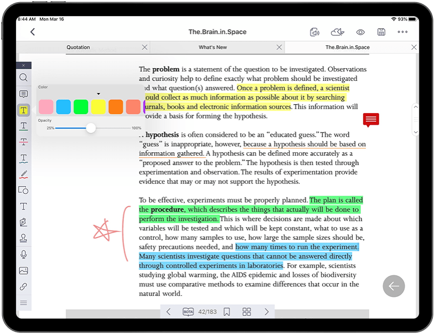Tap the gray round back arrow button
The width and height of the screenshot is (435, 334).
393,286
